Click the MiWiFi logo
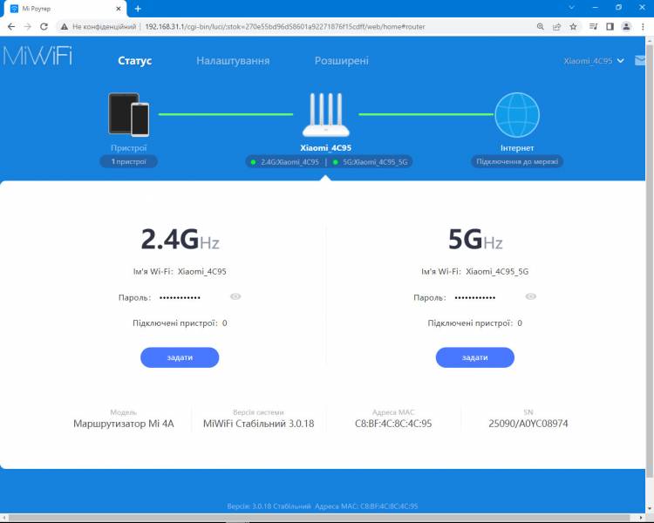 click(x=37, y=56)
